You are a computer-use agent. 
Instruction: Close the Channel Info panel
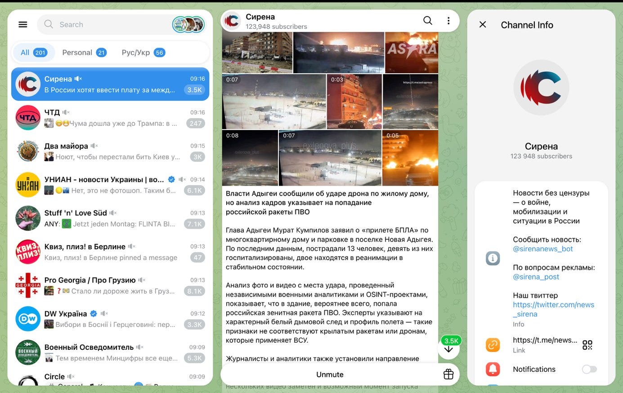tap(483, 25)
